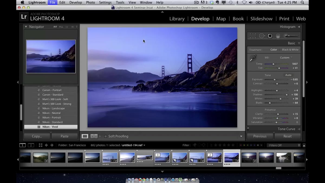
Task: Hide the right panel with edge arrow
Action: (307, 82)
